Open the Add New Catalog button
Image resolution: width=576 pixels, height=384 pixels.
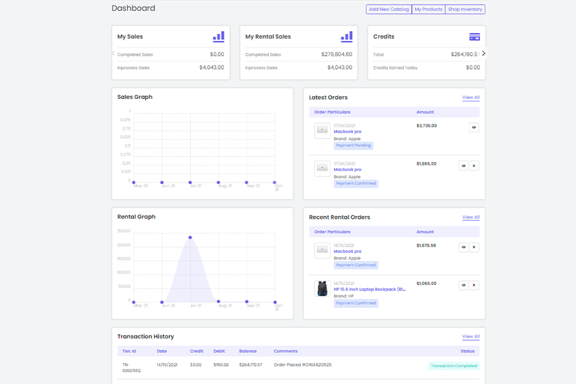coord(389,10)
